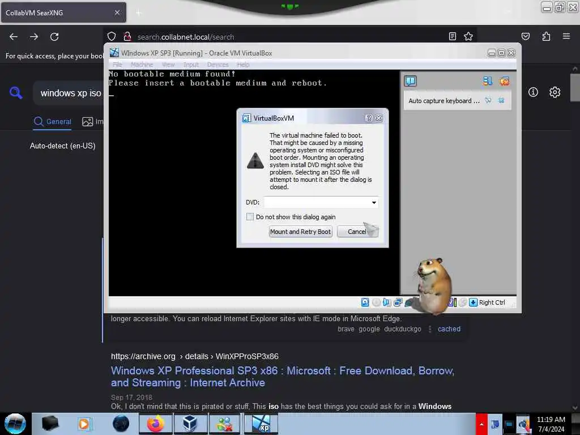Select the CollabVM SearXNG browser tab

point(63,12)
